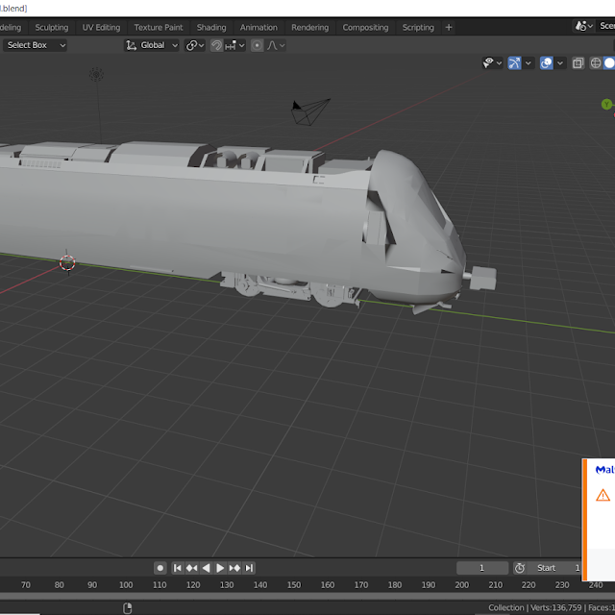Click the current frame number field
This screenshot has height=615, width=615.
(x=481, y=568)
